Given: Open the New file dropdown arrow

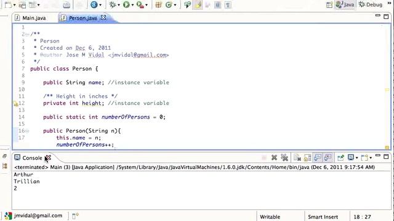Looking at the screenshot, I should [14, 5].
